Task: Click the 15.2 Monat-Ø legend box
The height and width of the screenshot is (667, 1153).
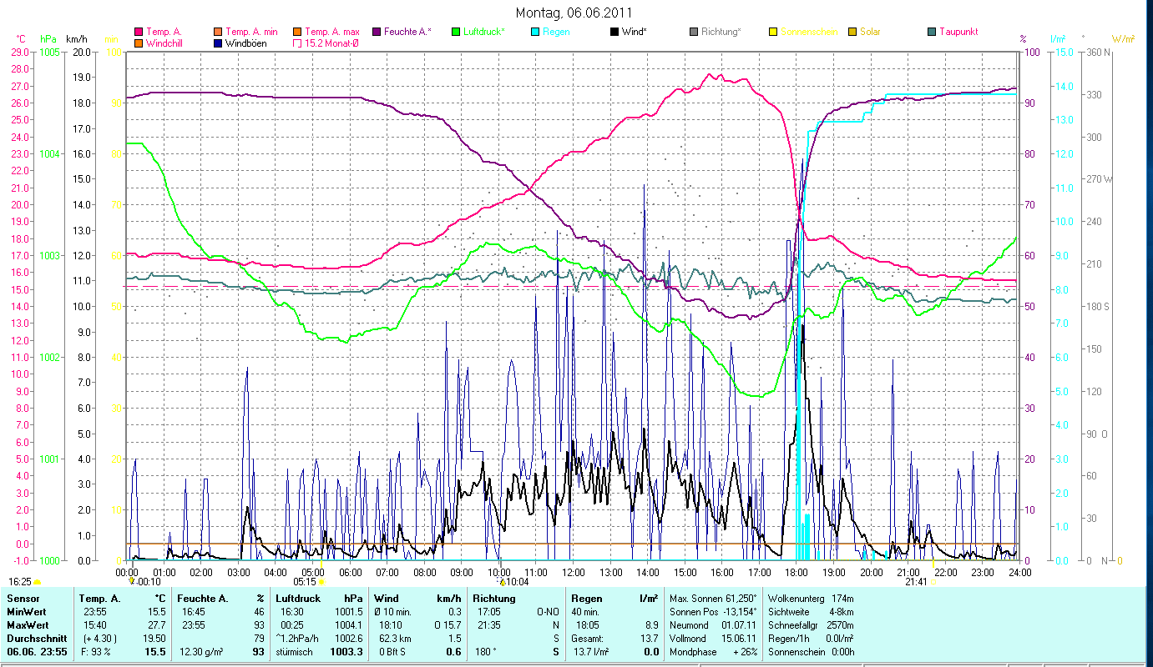Action: tap(297, 43)
